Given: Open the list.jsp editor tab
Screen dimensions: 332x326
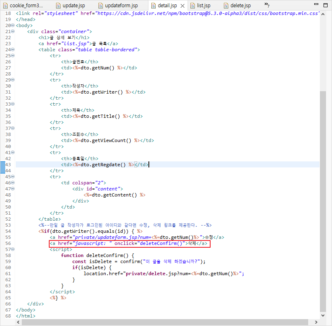Looking at the screenshot, I should click(200, 6).
